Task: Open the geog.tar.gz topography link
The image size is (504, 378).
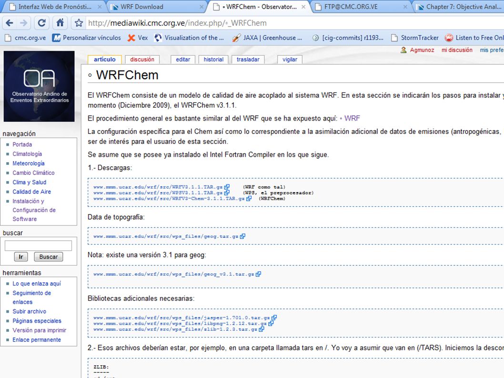Action: [x=169, y=236]
